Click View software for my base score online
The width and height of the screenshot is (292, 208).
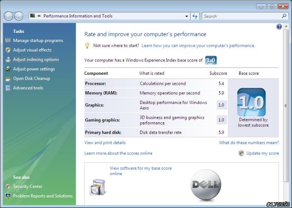(141, 171)
